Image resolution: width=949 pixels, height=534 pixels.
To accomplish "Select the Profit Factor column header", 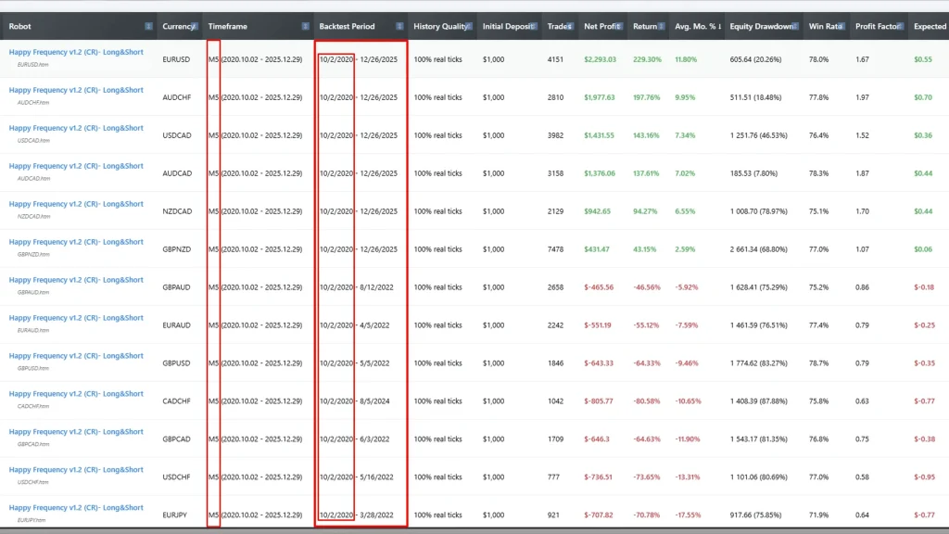I will (876, 26).
